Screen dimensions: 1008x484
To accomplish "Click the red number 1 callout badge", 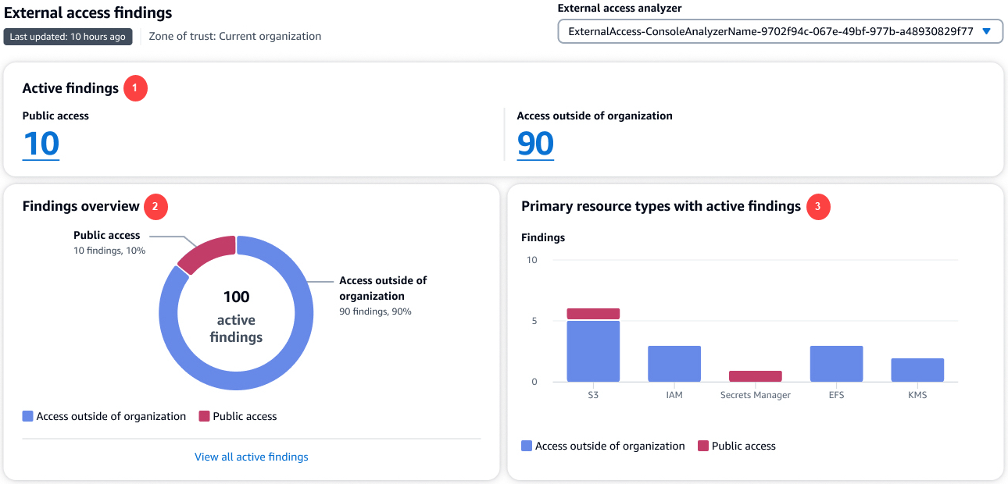I will click(134, 88).
